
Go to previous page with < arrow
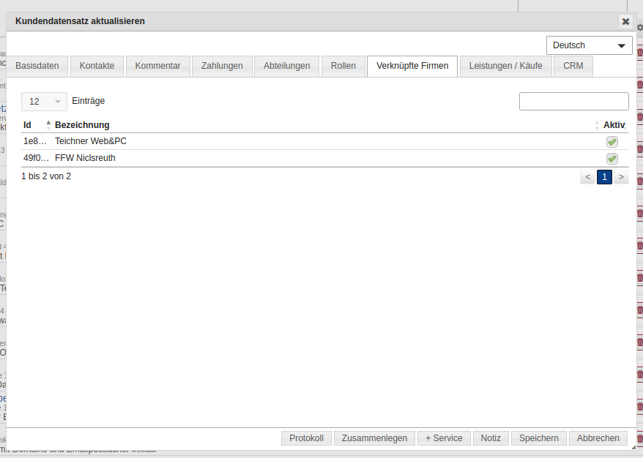click(x=587, y=177)
